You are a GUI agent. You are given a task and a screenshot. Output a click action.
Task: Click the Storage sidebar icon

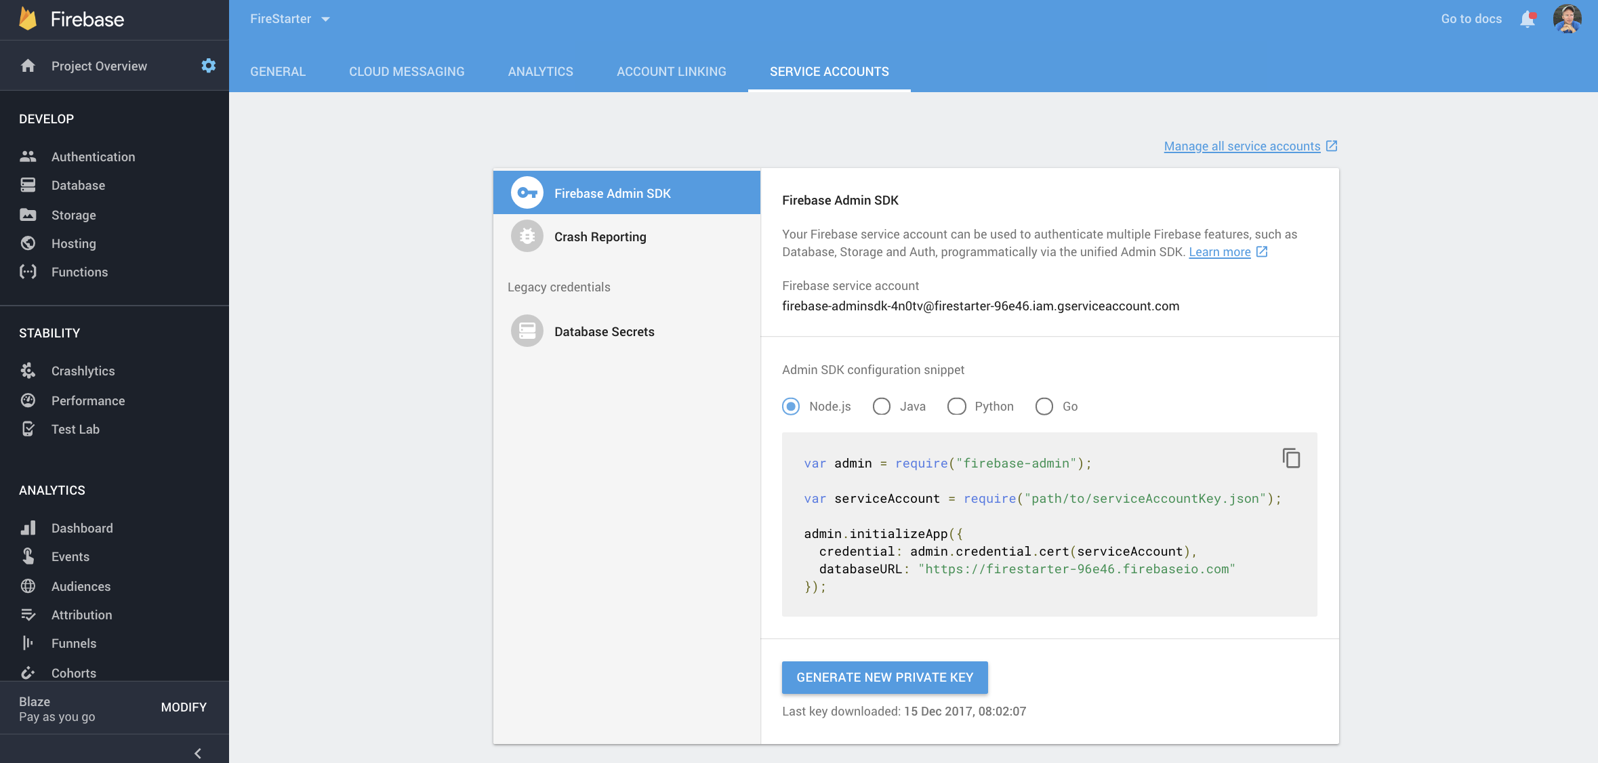coord(28,214)
